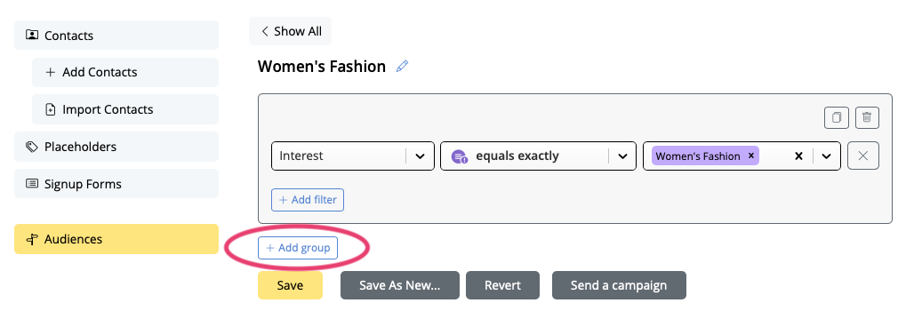922x335 pixels.
Task: Click Save As New button
Action: 400,285
